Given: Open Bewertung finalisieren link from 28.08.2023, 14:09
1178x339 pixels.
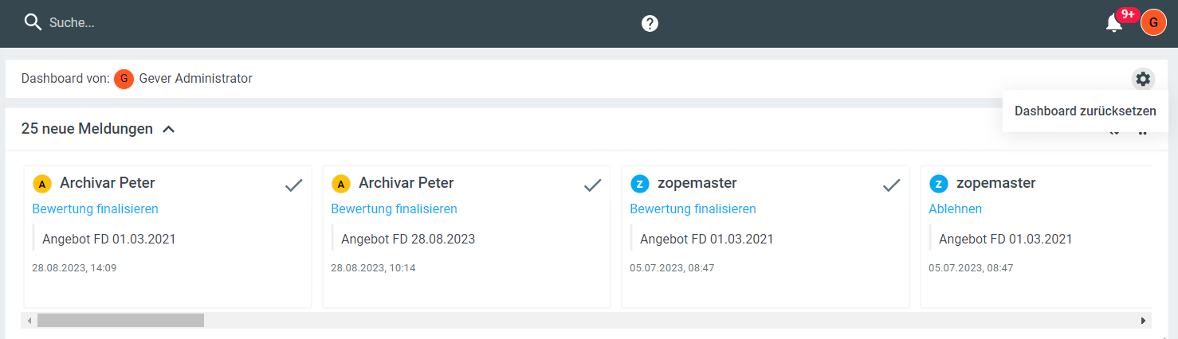Looking at the screenshot, I should tap(95, 208).
